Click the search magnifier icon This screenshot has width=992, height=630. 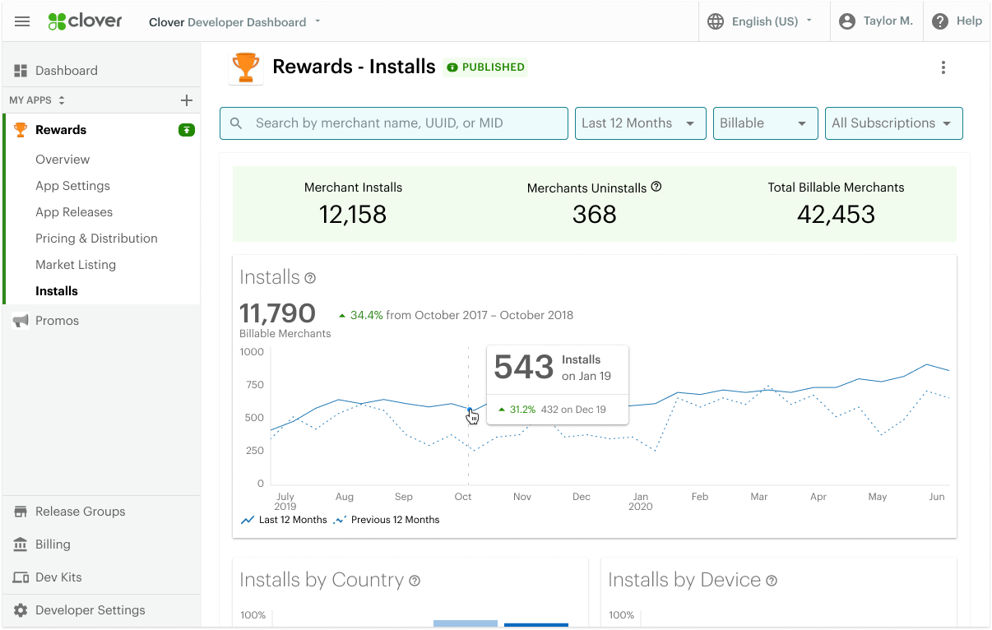point(236,123)
